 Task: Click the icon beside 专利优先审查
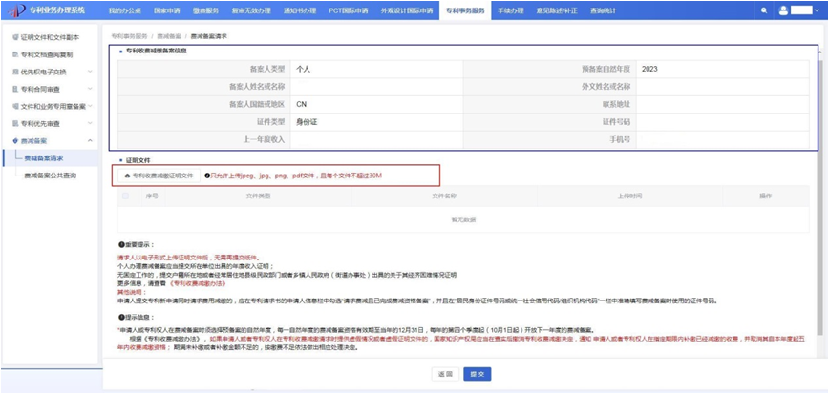tap(15, 124)
